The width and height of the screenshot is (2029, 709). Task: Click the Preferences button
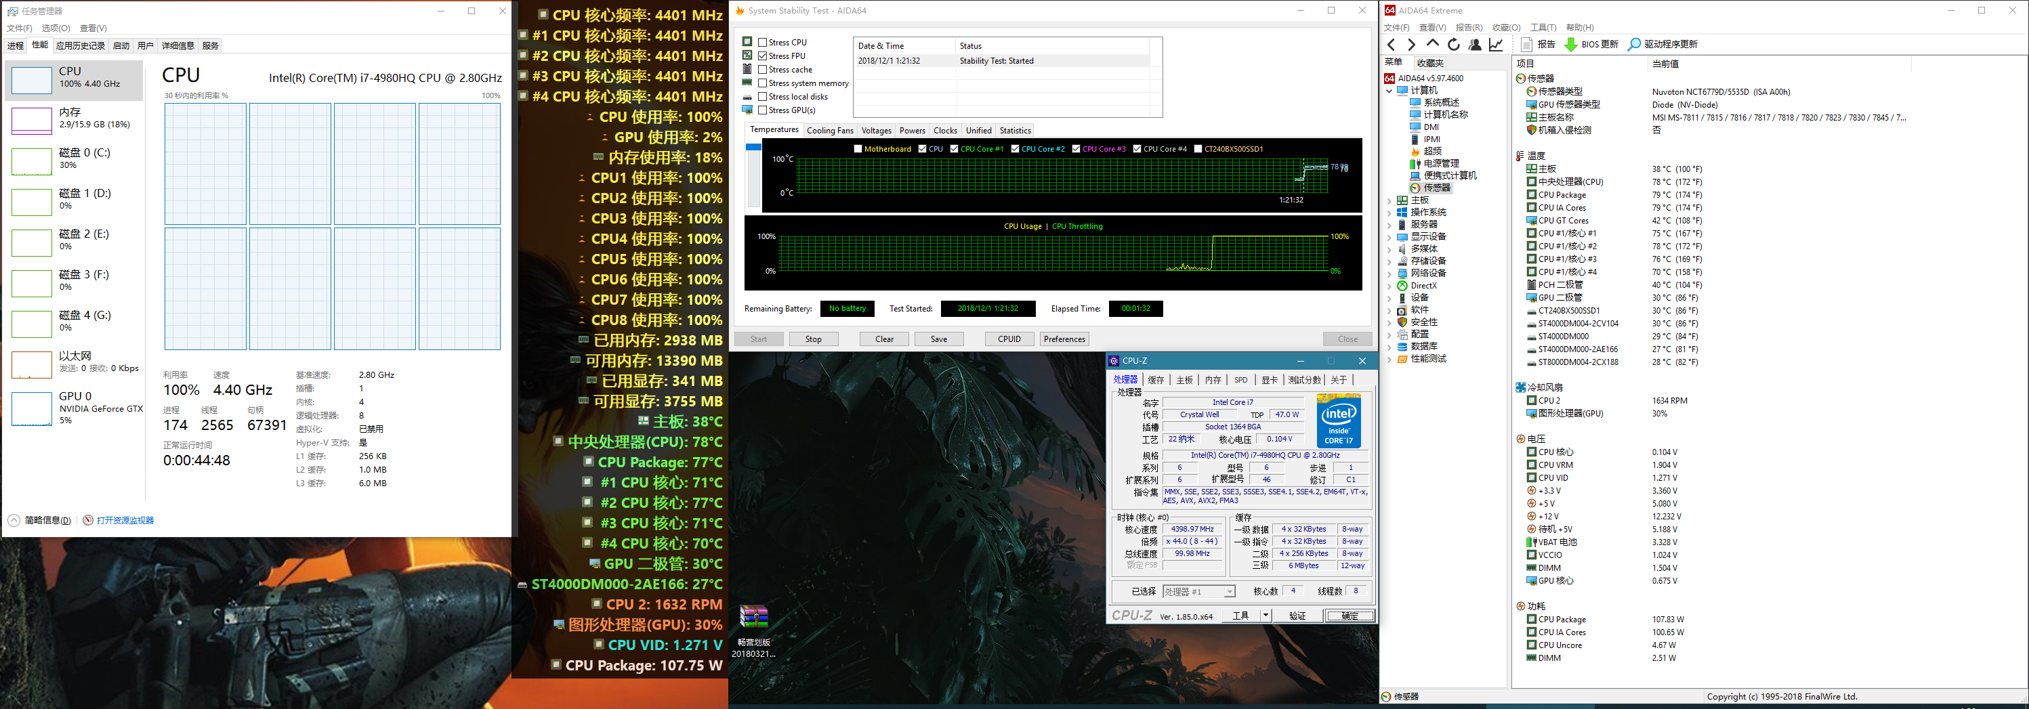[1064, 339]
